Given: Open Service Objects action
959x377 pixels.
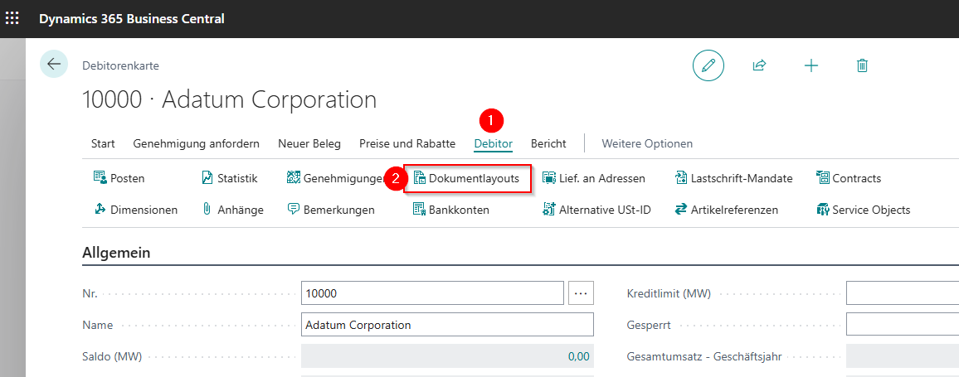Looking at the screenshot, I should click(x=864, y=210).
